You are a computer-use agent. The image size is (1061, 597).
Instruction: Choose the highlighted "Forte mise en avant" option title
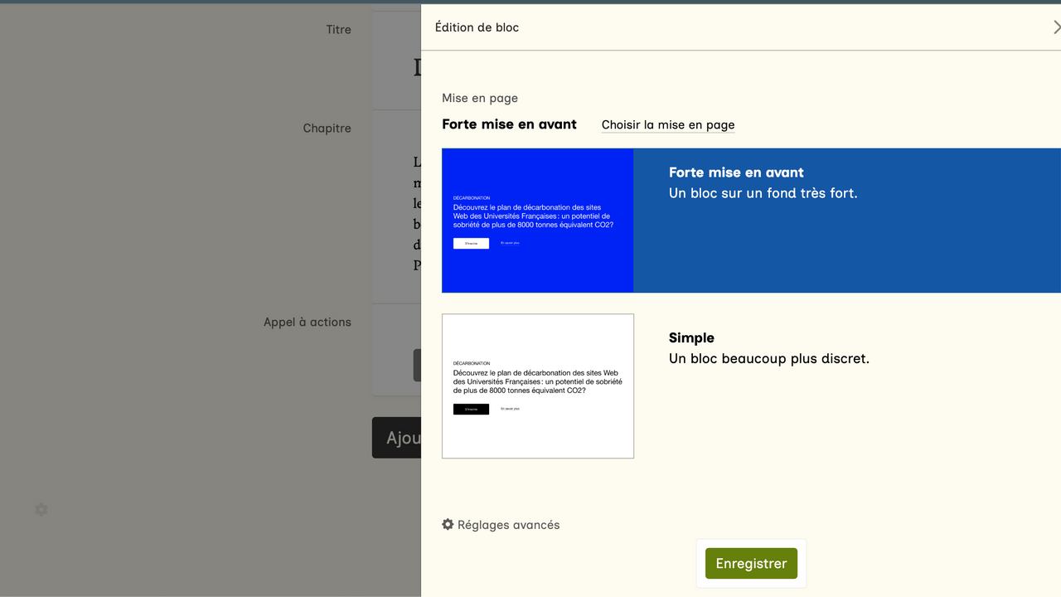736,172
